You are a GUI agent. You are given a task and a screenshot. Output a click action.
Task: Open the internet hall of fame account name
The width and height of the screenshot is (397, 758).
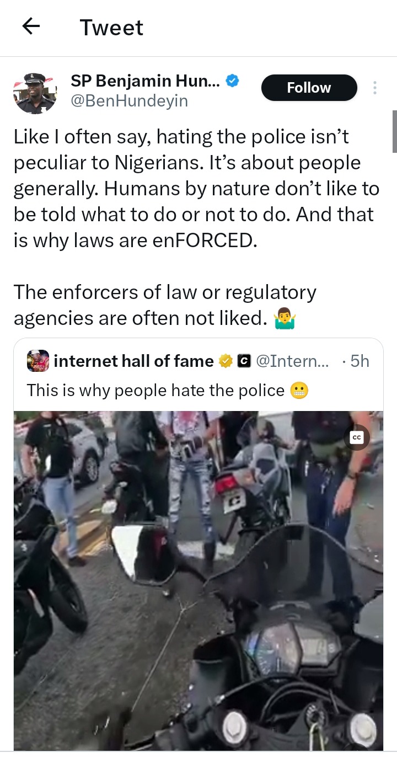(x=133, y=361)
